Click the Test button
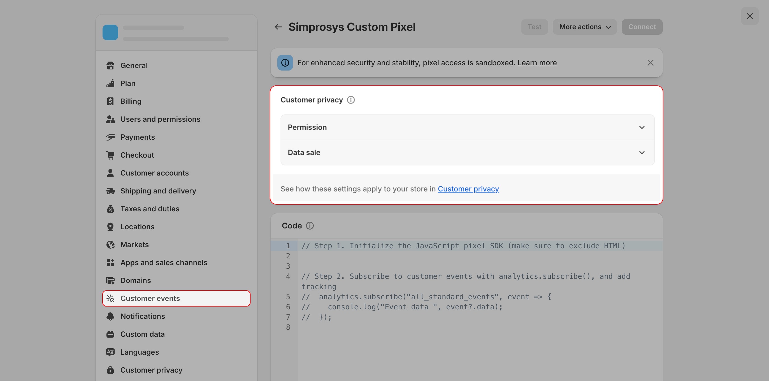This screenshot has width=769, height=381. coord(534,27)
